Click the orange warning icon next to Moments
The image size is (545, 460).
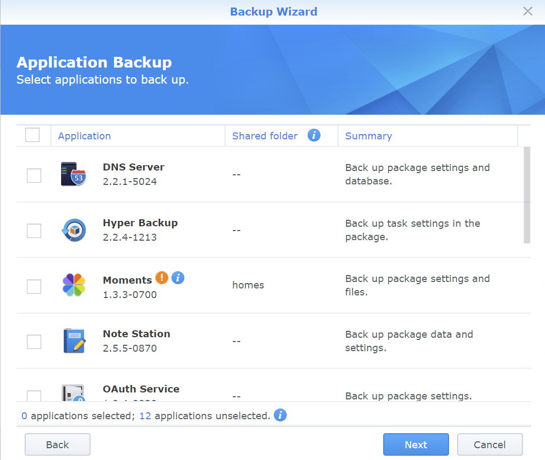[x=162, y=278]
